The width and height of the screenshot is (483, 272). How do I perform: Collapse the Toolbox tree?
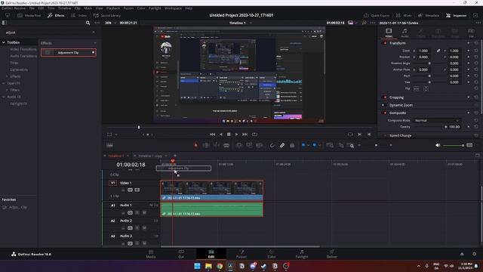(x=4, y=42)
